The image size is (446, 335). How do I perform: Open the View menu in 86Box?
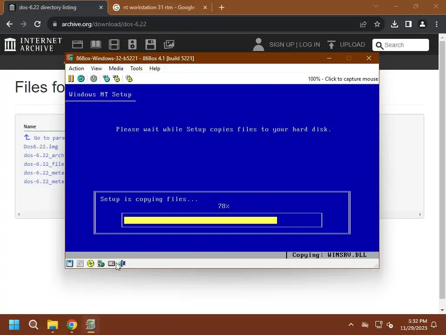[x=96, y=68]
